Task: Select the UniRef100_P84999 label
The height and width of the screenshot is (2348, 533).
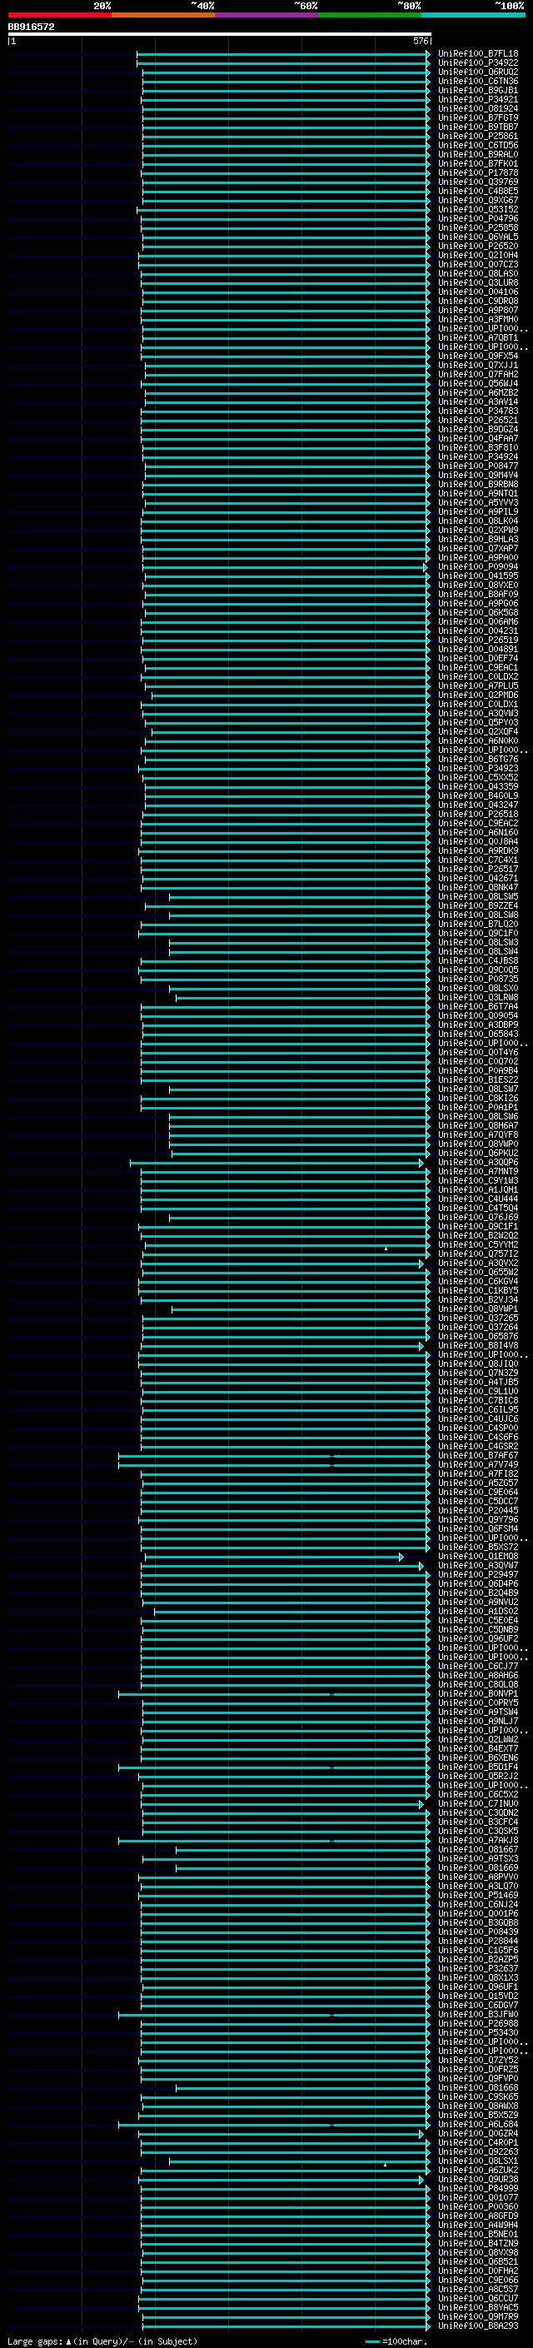Action: (477, 2187)
